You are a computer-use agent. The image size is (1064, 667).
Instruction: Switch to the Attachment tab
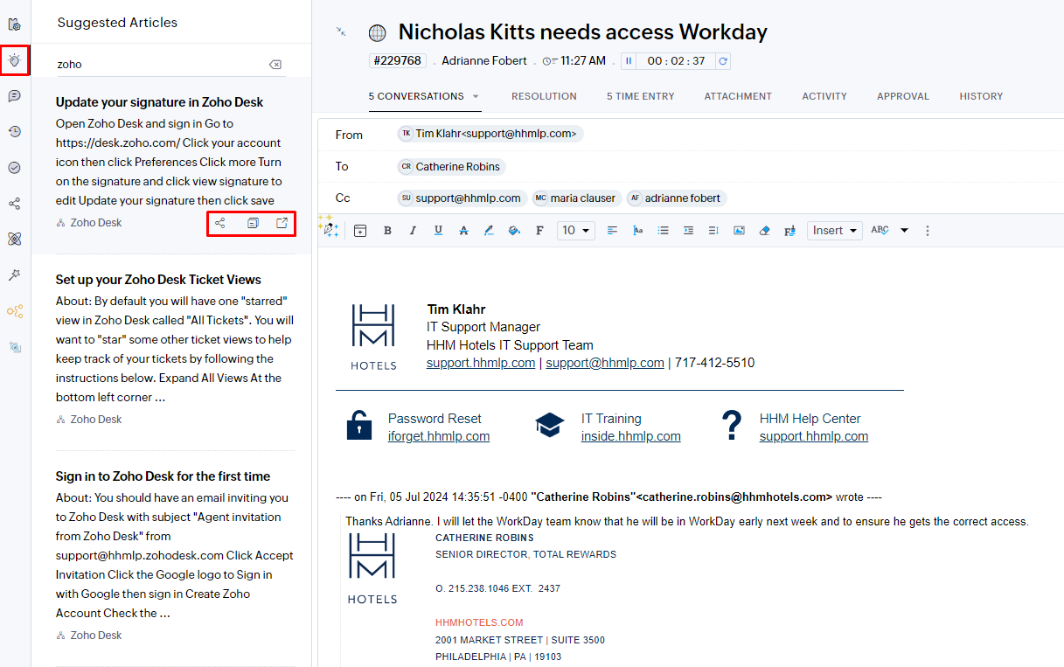tap(738, 96)
